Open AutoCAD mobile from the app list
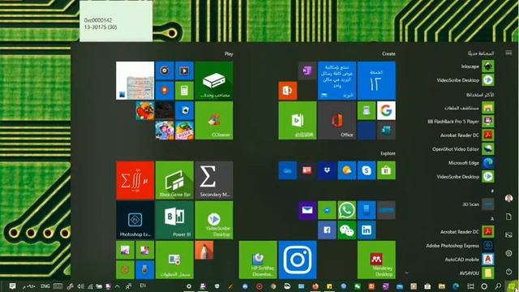Image resolution: width=519 pixels, height=292 pixels. point(469,260)
